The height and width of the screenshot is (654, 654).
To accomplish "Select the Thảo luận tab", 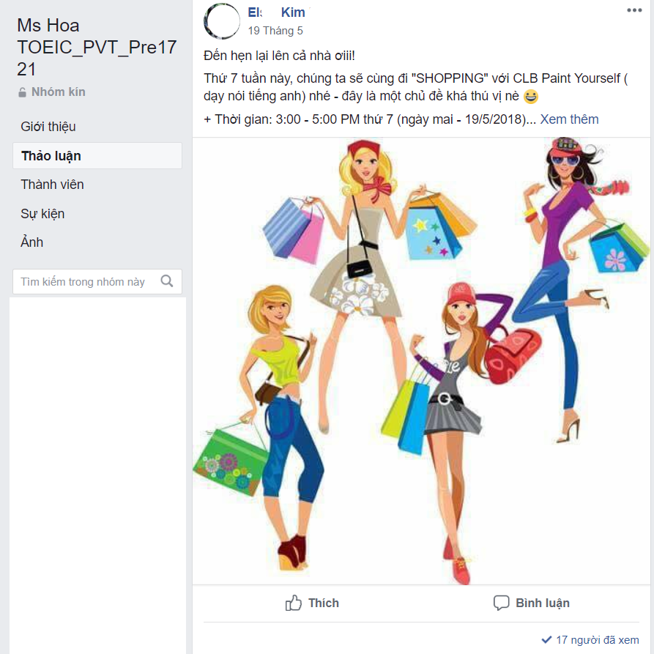I will (x=97, y=155).
